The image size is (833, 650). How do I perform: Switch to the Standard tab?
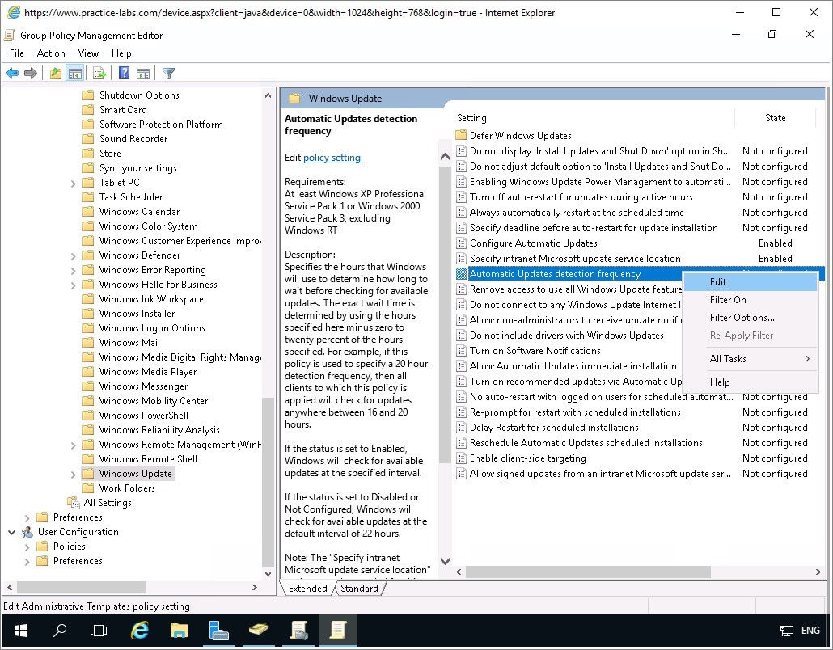359,589
